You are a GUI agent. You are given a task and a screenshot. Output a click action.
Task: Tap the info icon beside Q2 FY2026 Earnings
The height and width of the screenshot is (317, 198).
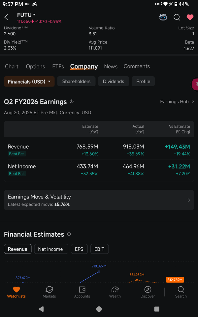72,101
